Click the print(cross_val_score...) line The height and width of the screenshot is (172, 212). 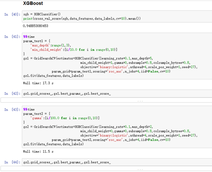(x=82, y=18)
